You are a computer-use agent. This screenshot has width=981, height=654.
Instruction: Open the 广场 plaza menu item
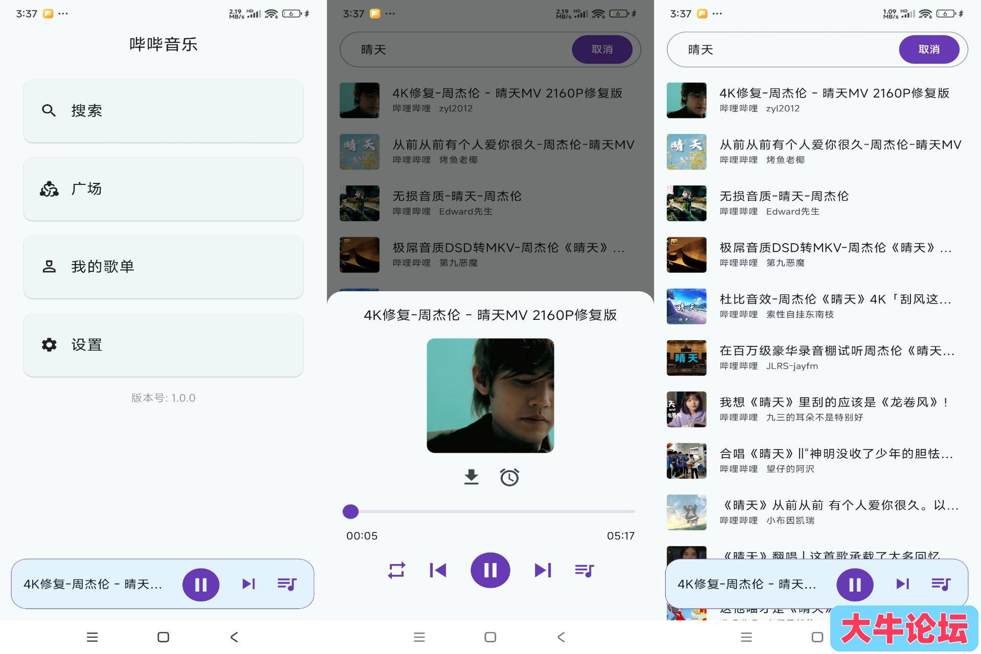(x=163, y=189)
